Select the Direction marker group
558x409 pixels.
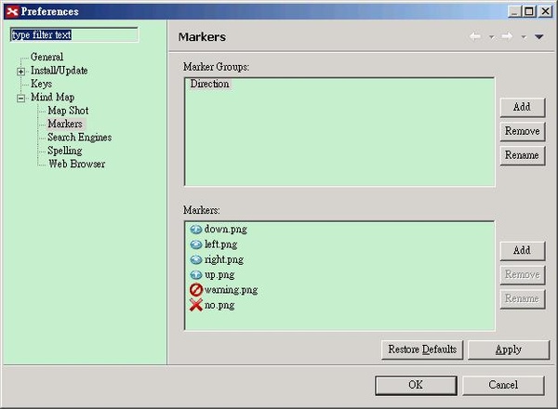click(x=209, y=84)
